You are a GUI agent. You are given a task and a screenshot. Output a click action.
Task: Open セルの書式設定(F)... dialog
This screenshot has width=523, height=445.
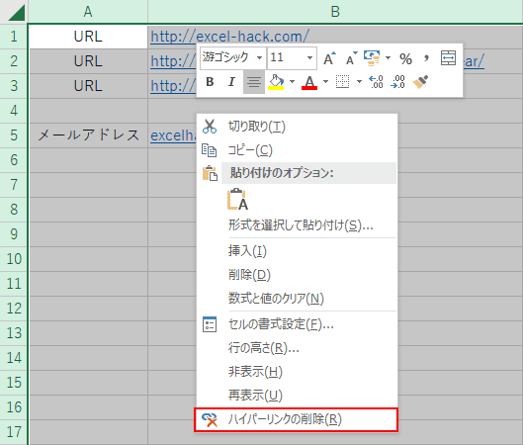[297, 324]
